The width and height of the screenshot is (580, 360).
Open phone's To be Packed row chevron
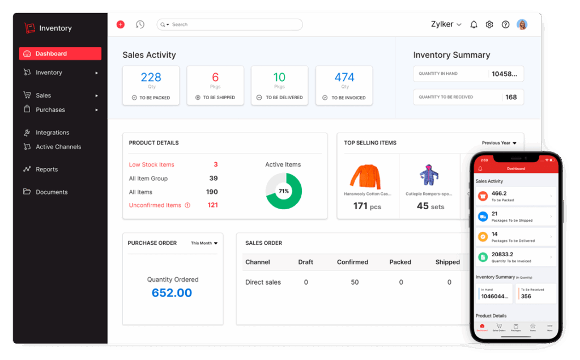(551, 196)
